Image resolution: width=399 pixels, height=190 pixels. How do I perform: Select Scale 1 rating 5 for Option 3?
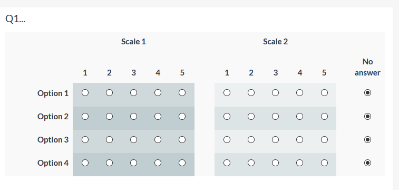tap(182, 139)
